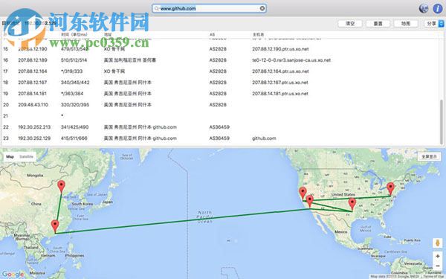Click the map marker on the US east coast
Image resolution: width=446 pixels, height=279 pixels.
tap(390, 189)
